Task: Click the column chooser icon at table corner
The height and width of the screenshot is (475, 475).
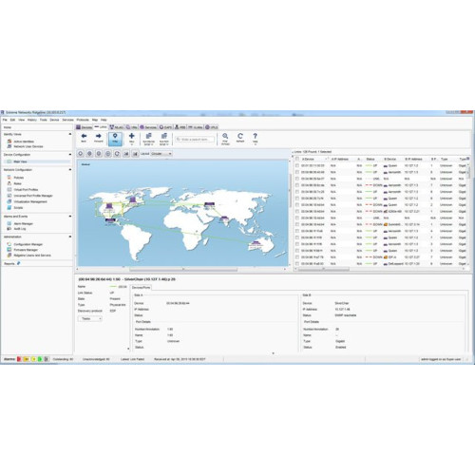Action: [467, 159]
